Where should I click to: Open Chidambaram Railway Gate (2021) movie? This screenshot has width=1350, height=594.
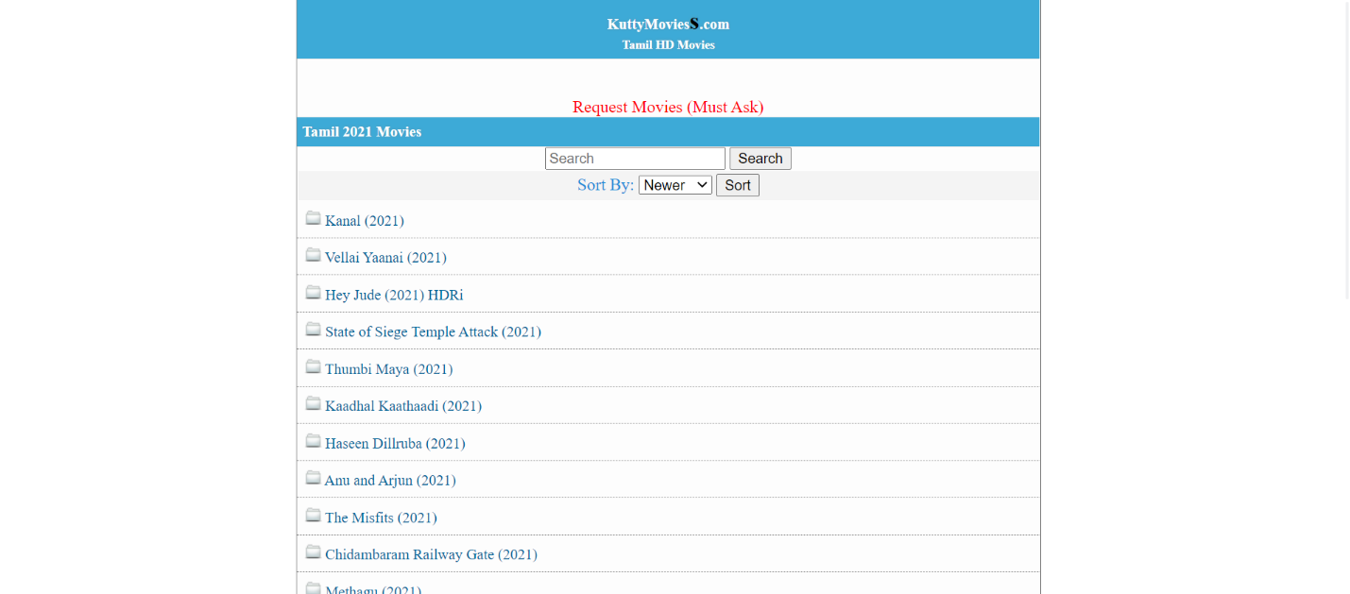431,555
